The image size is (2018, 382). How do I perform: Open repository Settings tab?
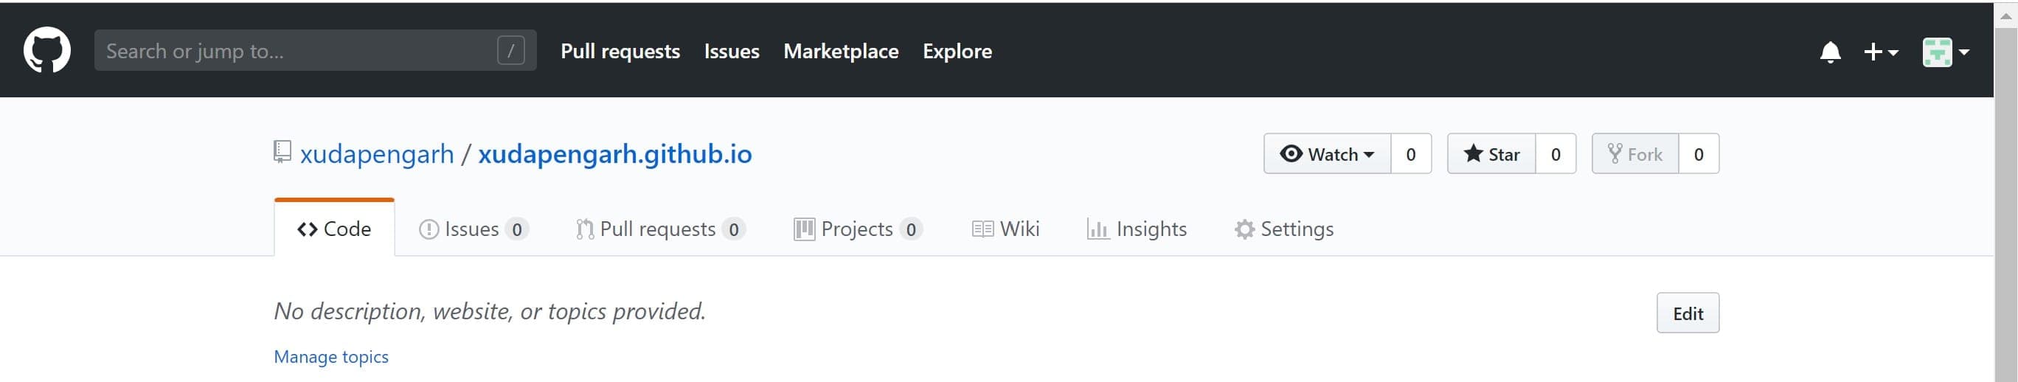pos(1284,229)
